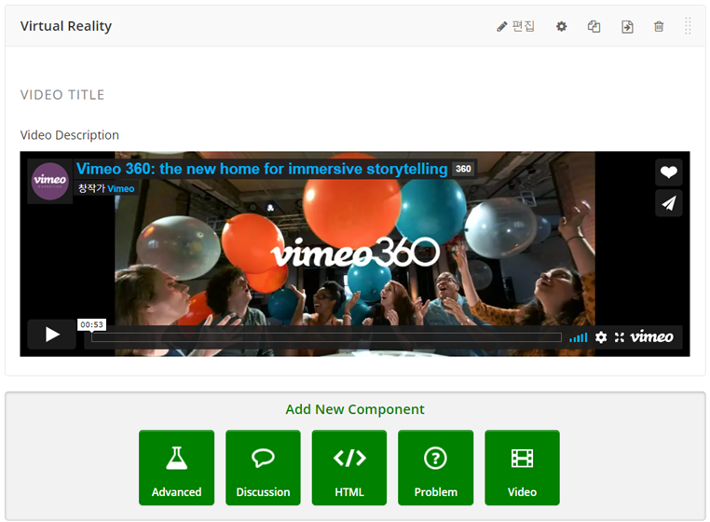710x522 pixels.
Task: Click the Vimeo channel avatar
Action: 49,181
